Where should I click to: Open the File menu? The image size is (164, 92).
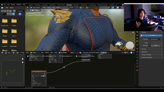[x=5, y=5]
